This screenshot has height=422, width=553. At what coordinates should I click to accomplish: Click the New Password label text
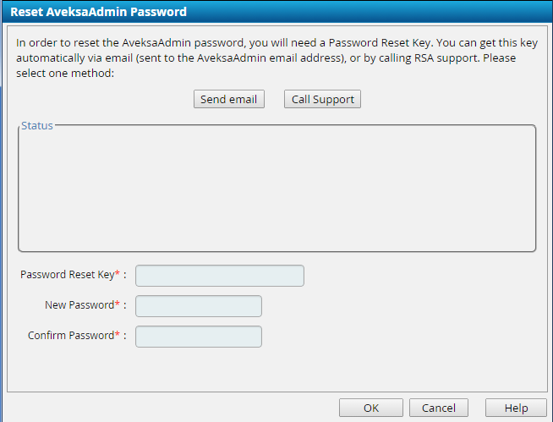[x=79, y=304]
